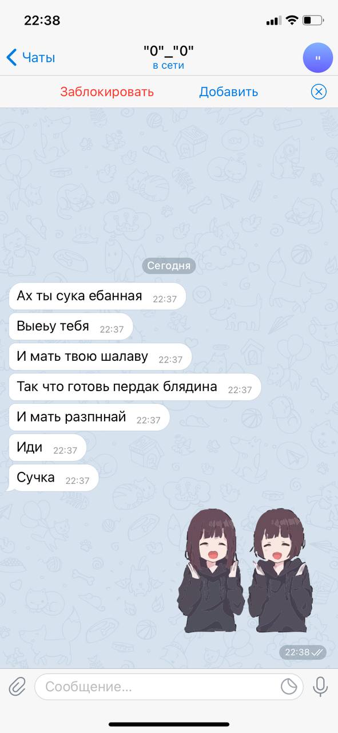This screenshot has width=338, height=733.
Task: Tap the Добавить contact button
Action: (228, 92)
